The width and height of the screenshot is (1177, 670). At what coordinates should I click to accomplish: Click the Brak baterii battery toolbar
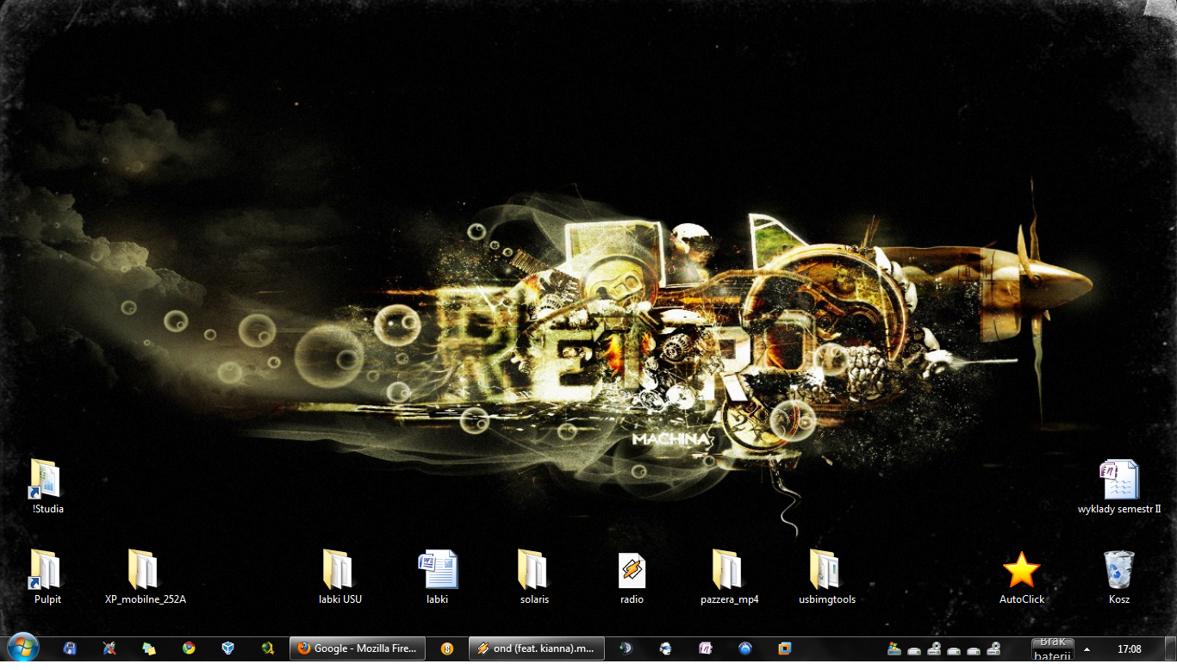click(1052, 648)
